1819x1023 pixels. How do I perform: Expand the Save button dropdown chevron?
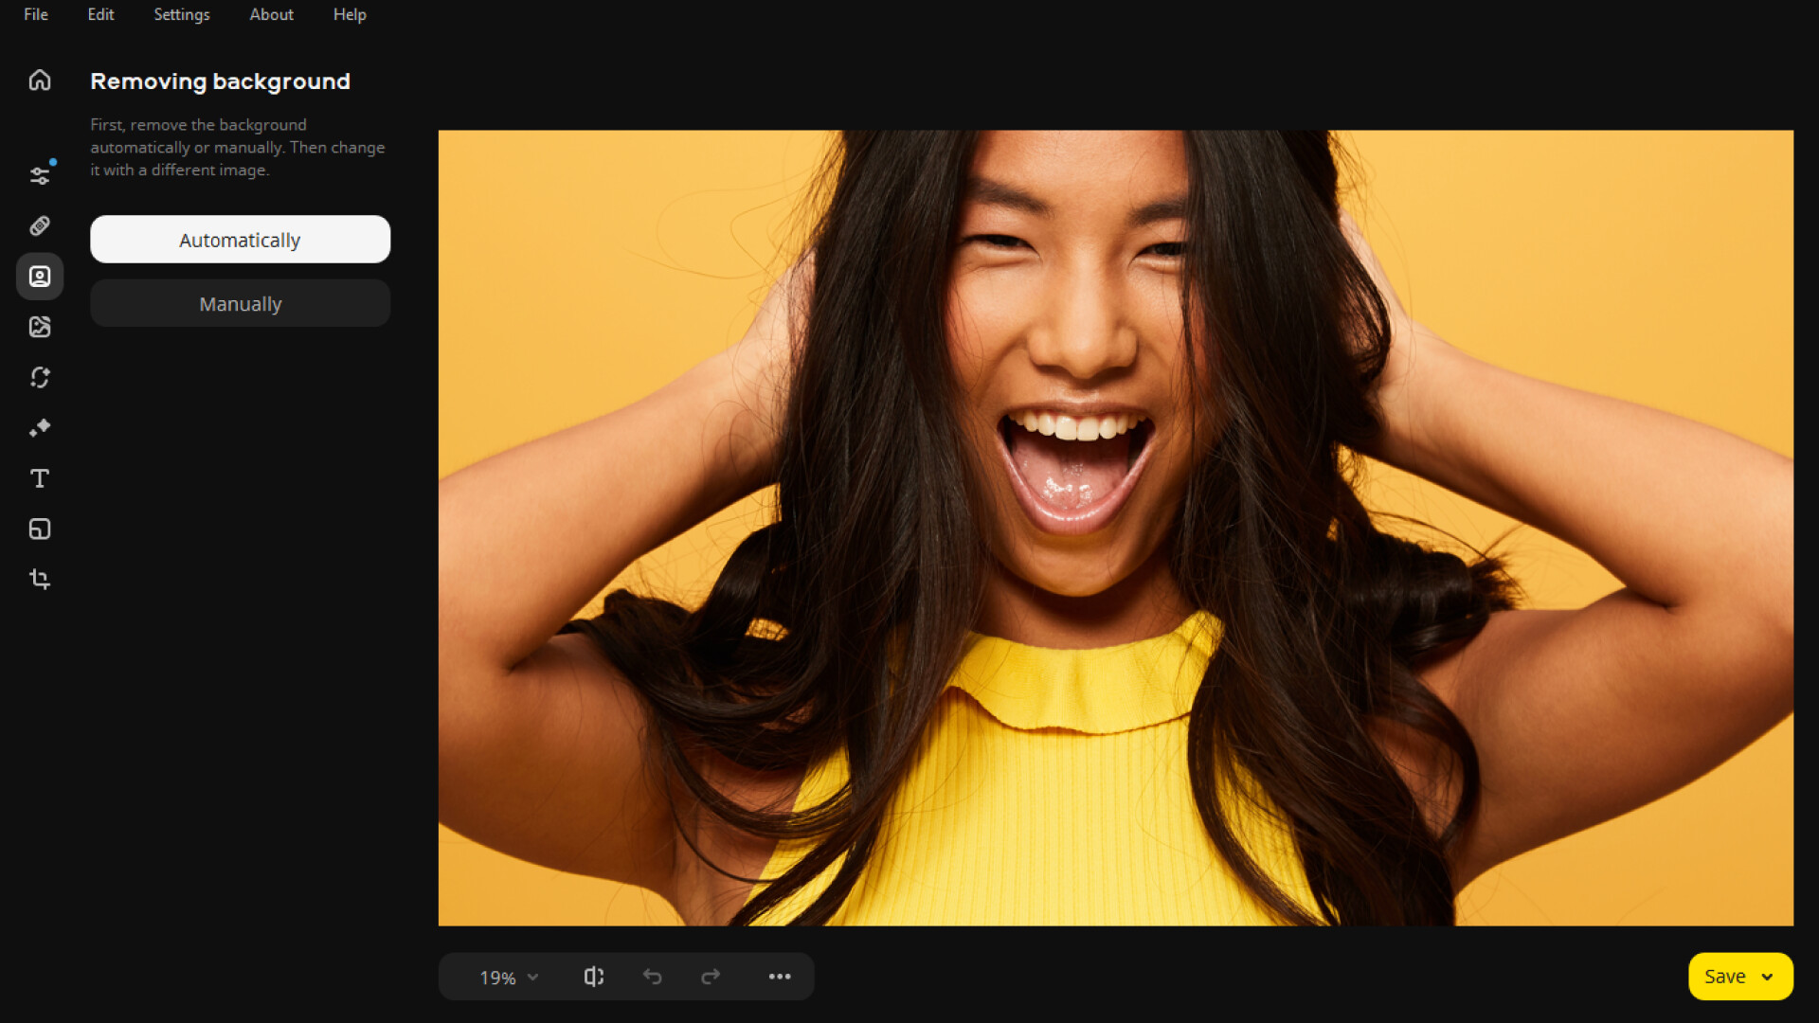coord(1769,977)
